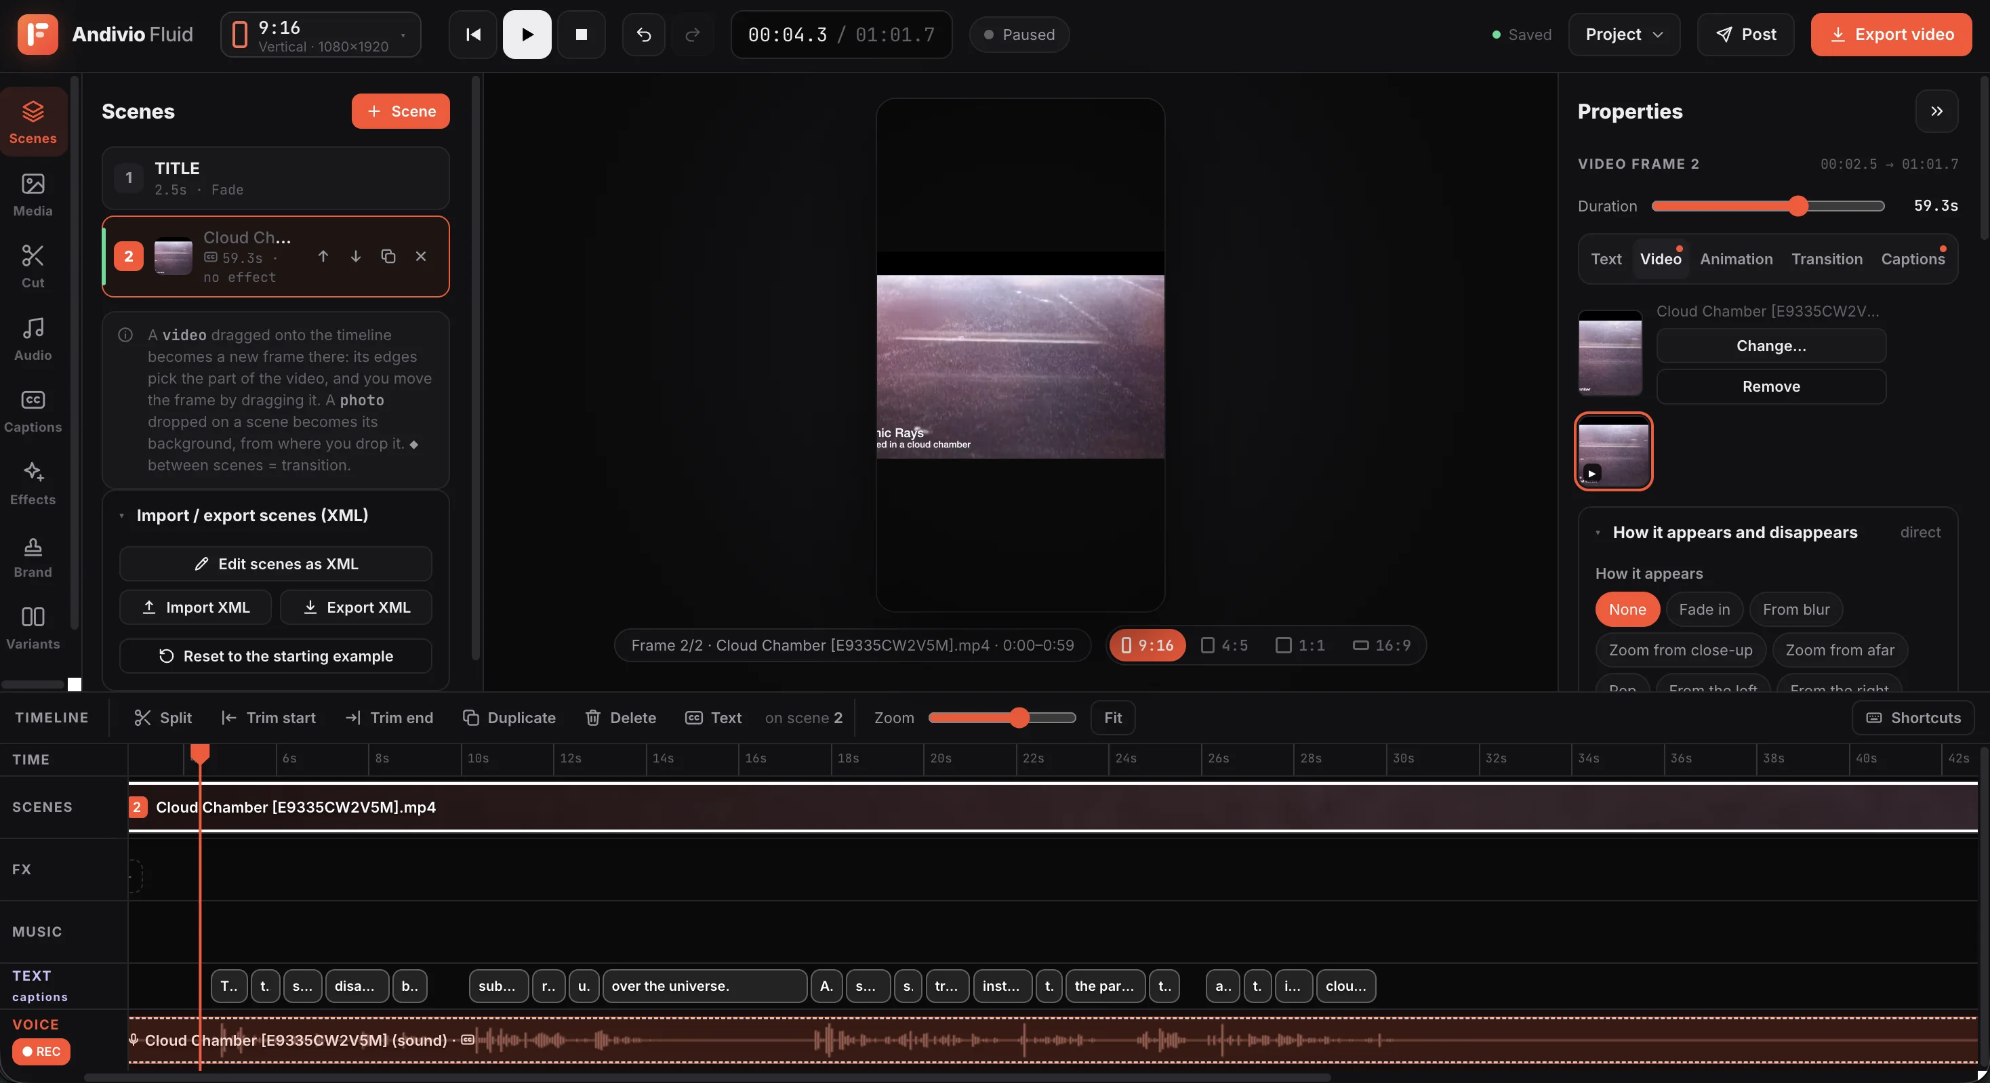
Task: Click Change... to replace the video
Action: [x=1770, y=345]
